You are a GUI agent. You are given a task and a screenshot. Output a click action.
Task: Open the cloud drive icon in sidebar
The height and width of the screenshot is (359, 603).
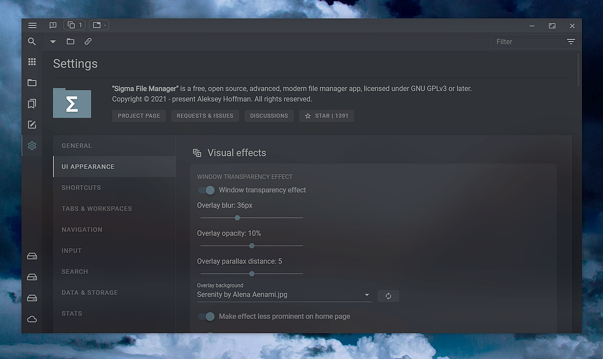(x=32, y=319)
